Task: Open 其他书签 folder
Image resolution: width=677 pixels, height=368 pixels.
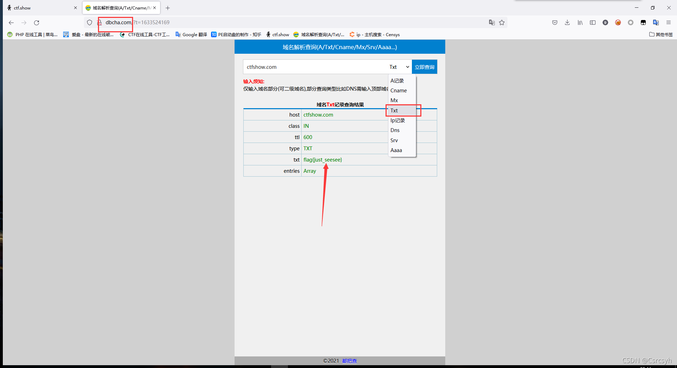Action: [661, 34]
